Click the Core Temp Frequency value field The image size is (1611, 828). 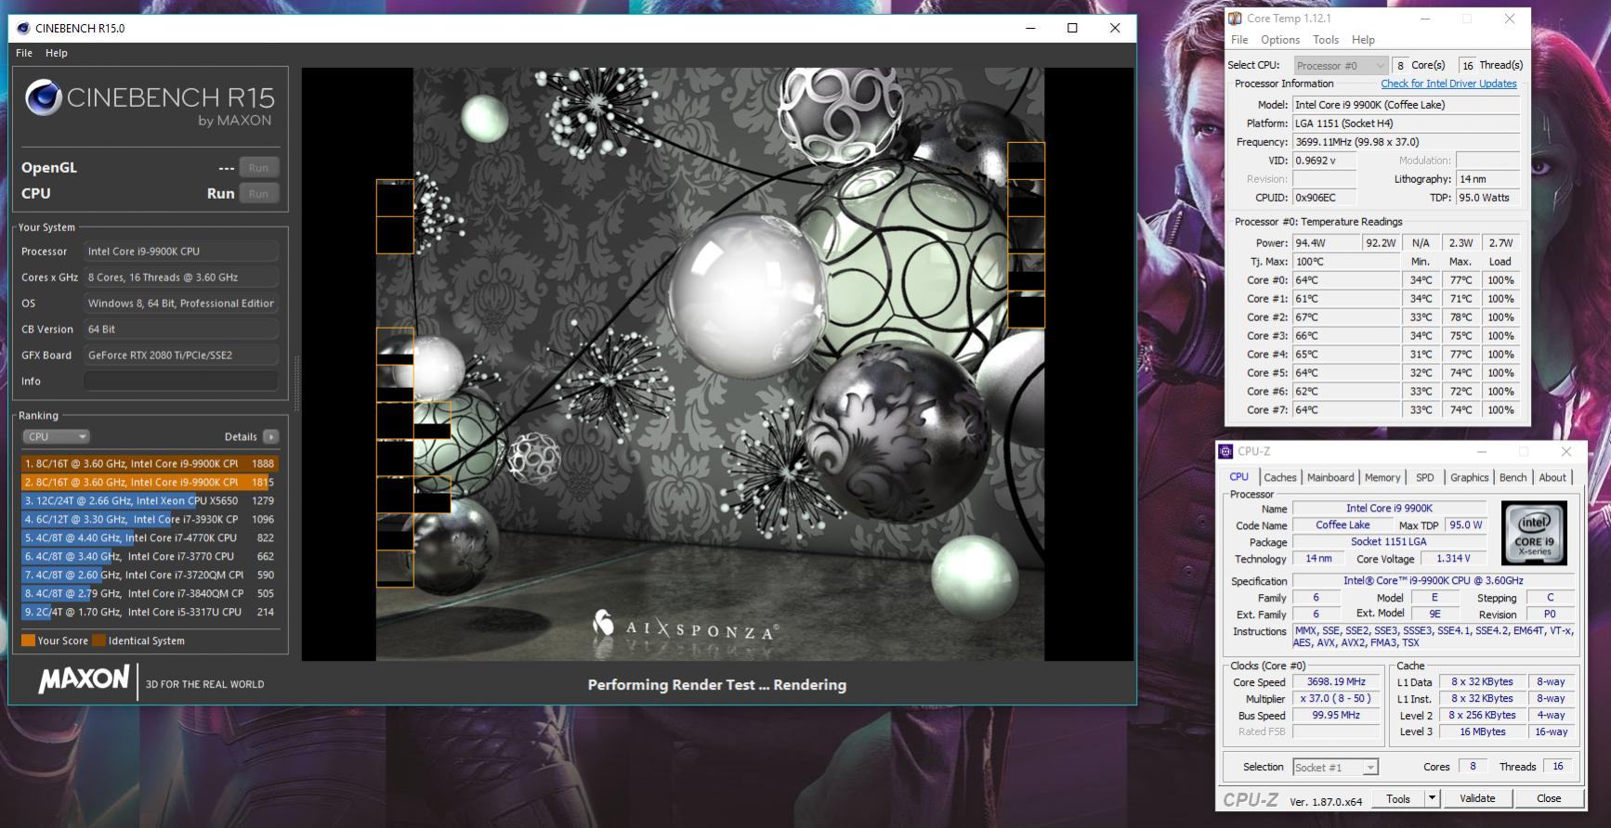click(x=1407, y=142)
